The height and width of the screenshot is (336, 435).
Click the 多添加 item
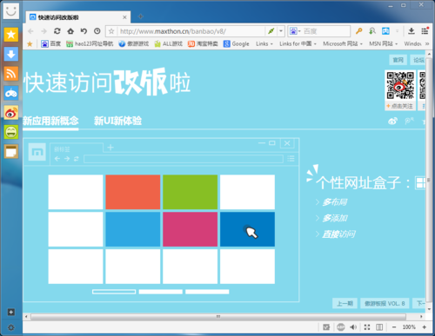point(335,218)
